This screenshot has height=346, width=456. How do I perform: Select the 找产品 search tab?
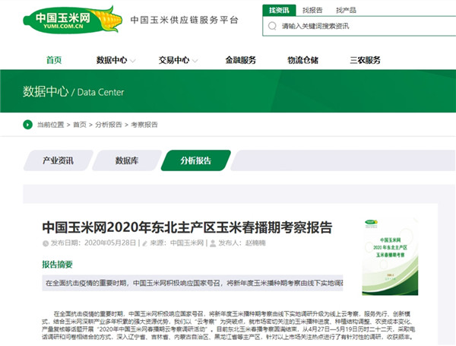346,10
